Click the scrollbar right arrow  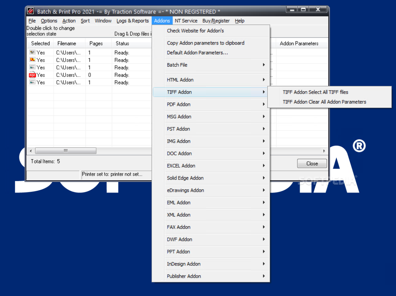[x=324, y=151]
